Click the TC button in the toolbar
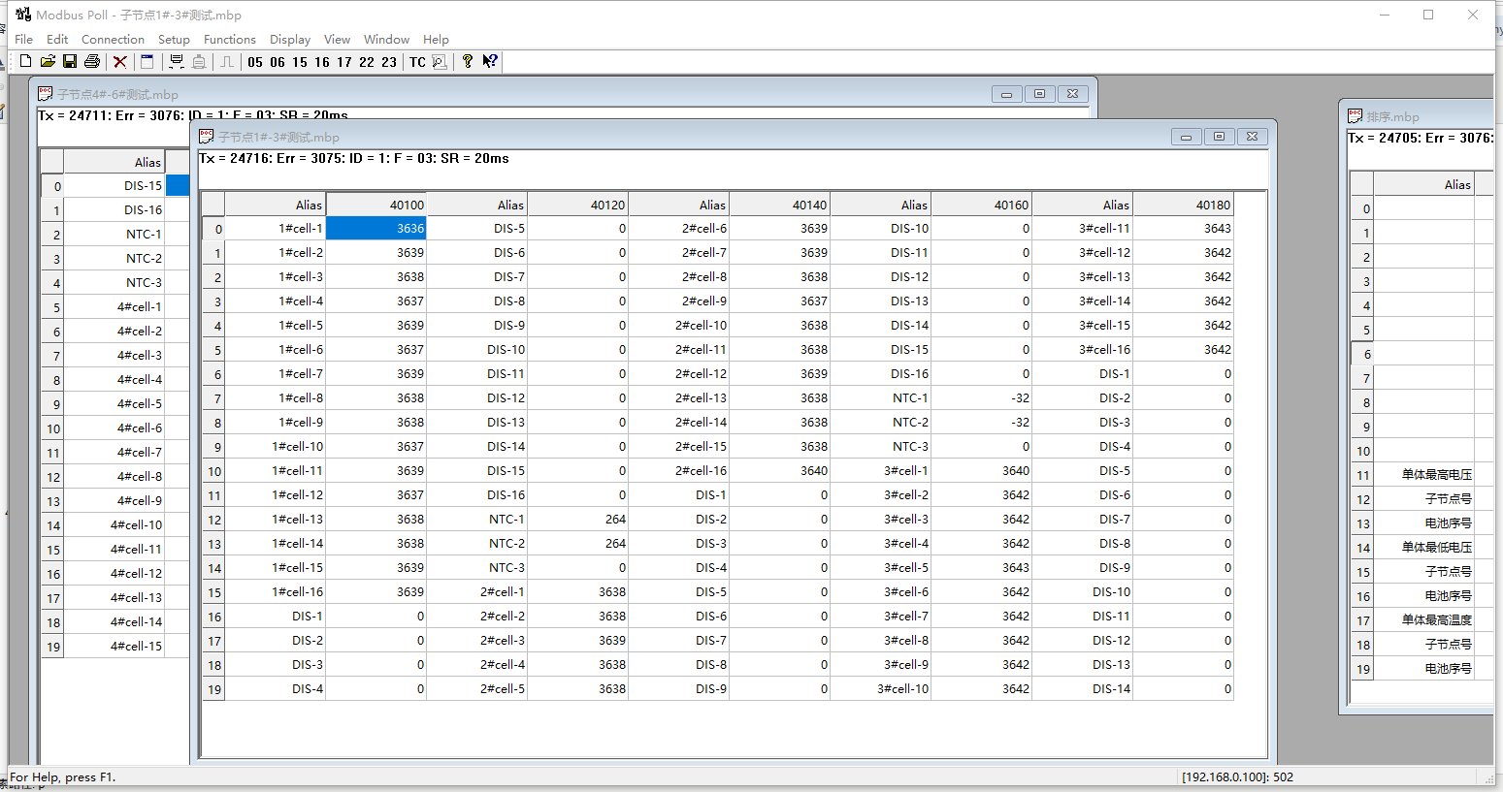The height and width of the screenshot is (792, 1503). click(x=417, y=62)
